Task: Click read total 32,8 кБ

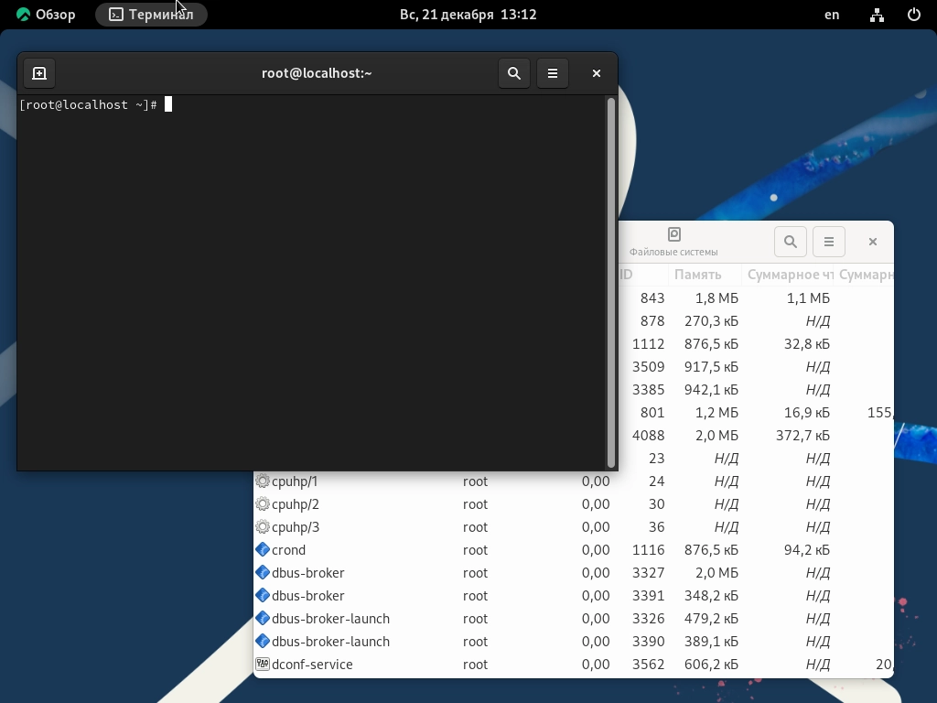Action: (807, 344)
